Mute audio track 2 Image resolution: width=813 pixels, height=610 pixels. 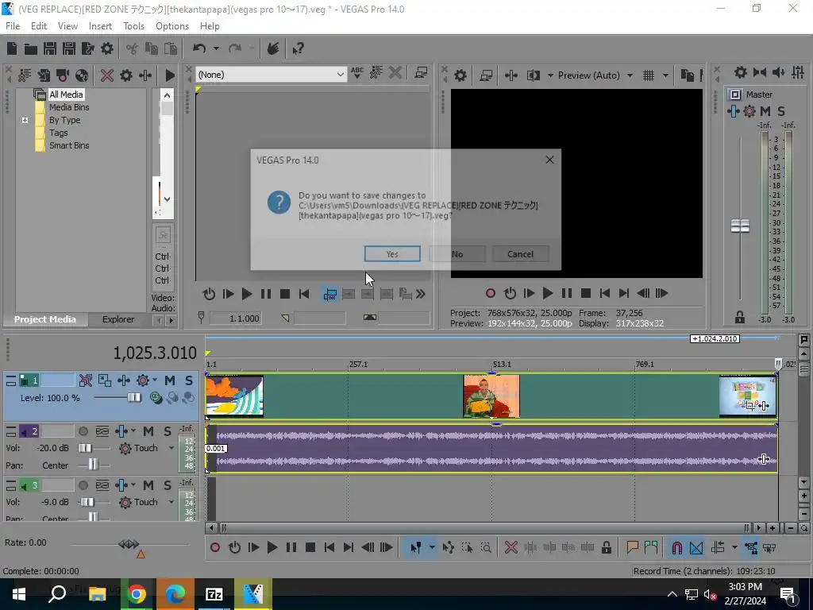[x=148, y=431]
